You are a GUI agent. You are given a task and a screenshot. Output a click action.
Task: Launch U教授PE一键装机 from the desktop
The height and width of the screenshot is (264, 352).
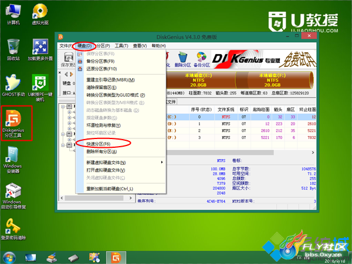click(x=40, y=88)
